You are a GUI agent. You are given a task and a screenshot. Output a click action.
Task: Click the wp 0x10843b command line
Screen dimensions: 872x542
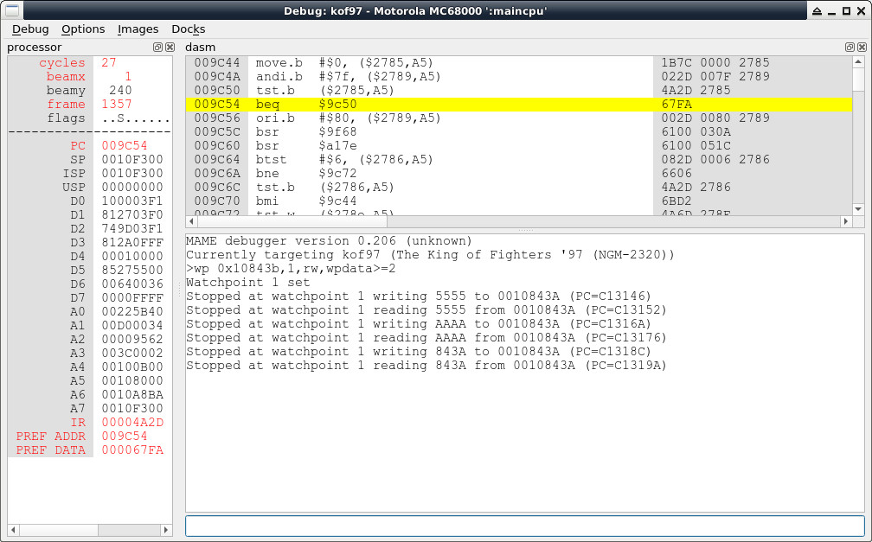pyautogui.click(x=291, y=269)
